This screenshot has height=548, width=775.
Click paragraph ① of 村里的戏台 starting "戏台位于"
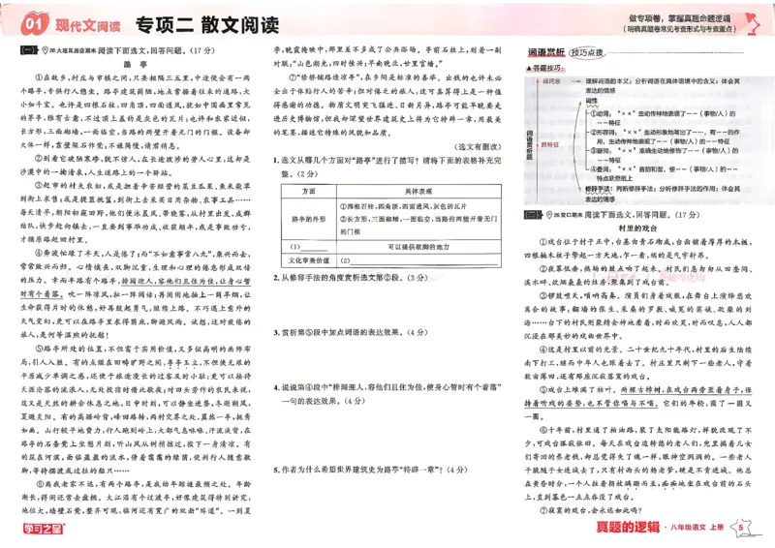(x=638, y=249)
